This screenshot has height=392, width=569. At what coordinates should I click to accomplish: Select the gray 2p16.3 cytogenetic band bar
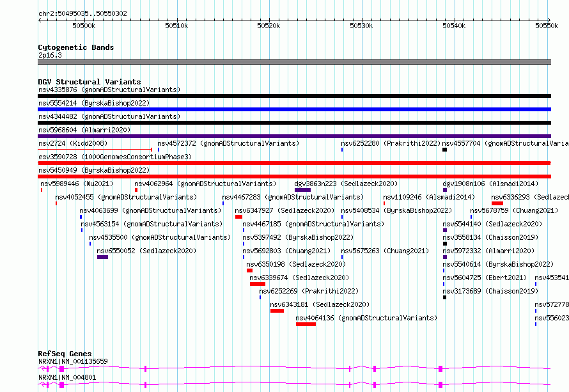[294, 62]
